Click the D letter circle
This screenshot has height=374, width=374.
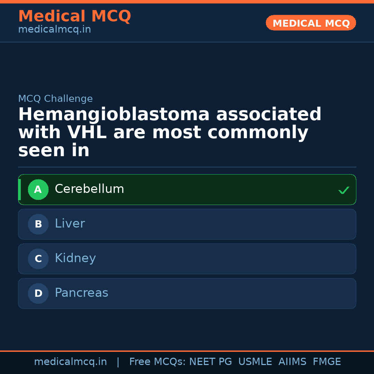click(x=38, y=294)
